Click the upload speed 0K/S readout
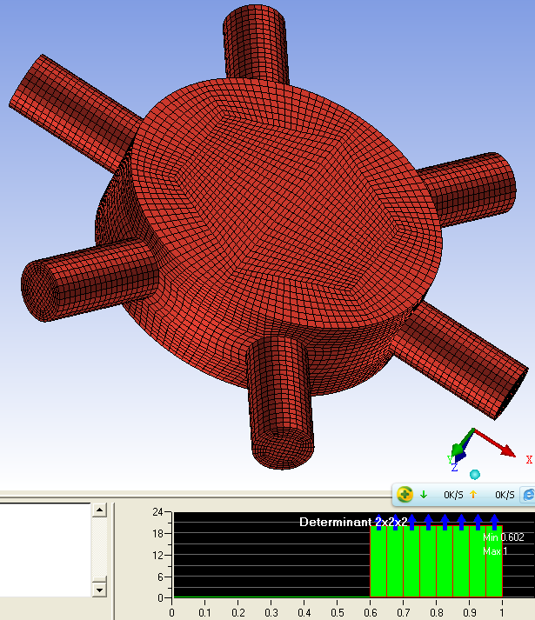Viewport: 535px width, 620px height. [505, 495]
